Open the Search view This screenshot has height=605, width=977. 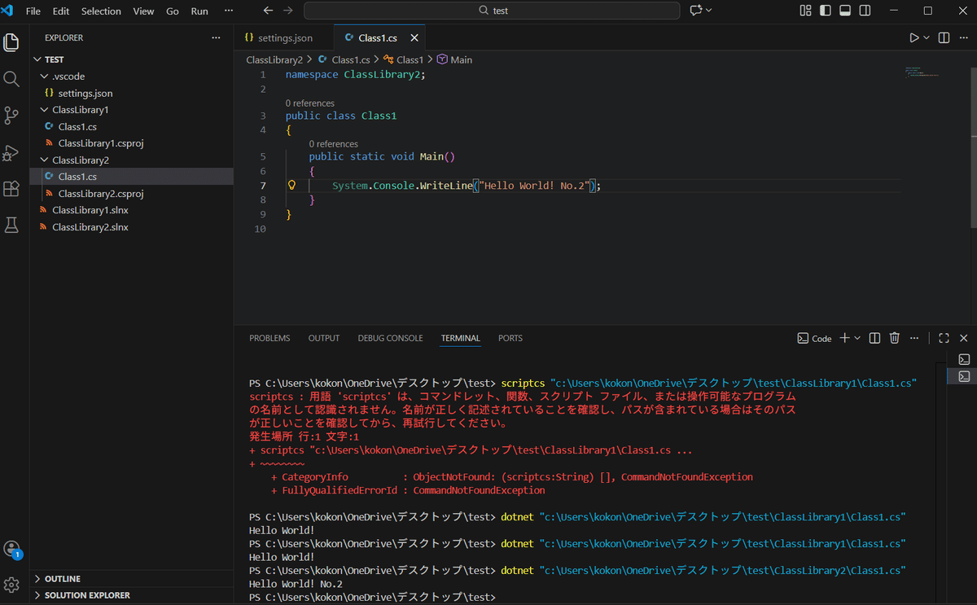11,79
